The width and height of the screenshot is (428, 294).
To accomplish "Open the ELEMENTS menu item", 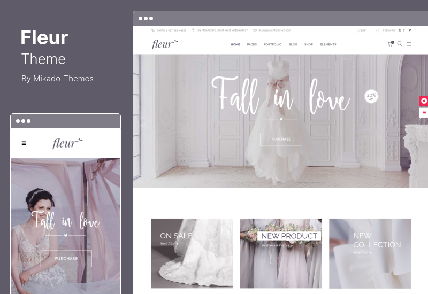I will pos(328,44).
